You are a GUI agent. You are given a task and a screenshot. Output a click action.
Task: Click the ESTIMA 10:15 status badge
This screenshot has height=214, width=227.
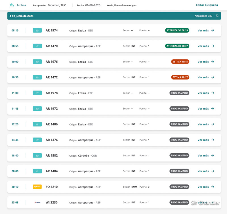coord(180,62)
